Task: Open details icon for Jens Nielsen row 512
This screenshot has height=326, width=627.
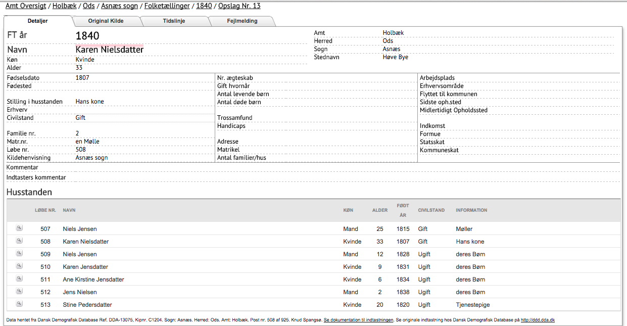Action: pyautogui.click(x=19, y=291)
